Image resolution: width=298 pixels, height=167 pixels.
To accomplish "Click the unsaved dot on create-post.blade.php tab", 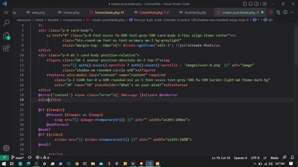I will [263, 13].
